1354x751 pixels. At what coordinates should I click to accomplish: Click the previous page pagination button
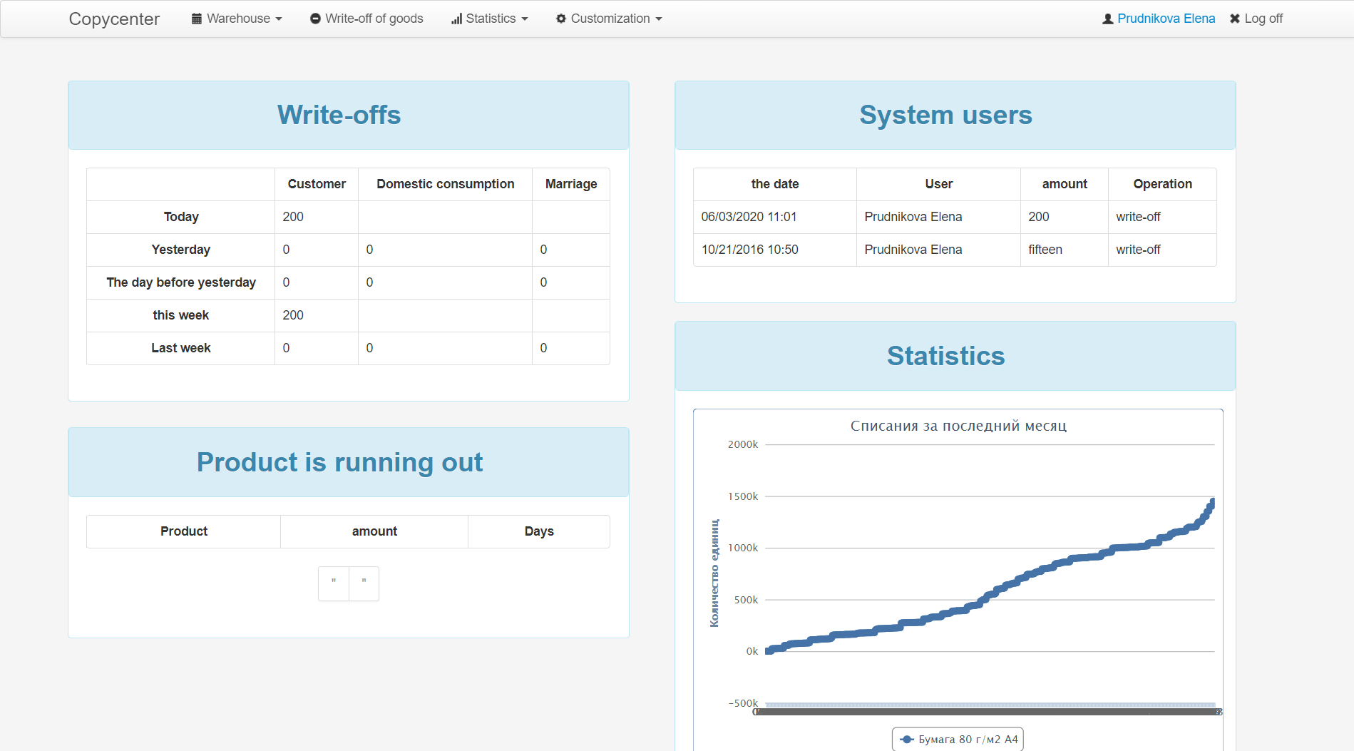coord(334,583)
